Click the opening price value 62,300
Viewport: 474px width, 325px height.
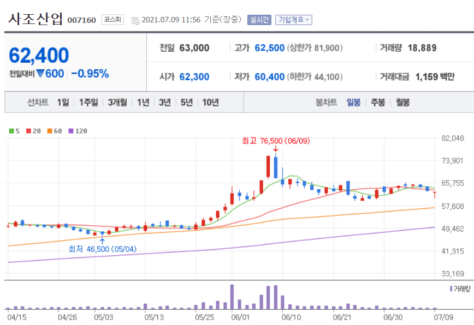194,77
